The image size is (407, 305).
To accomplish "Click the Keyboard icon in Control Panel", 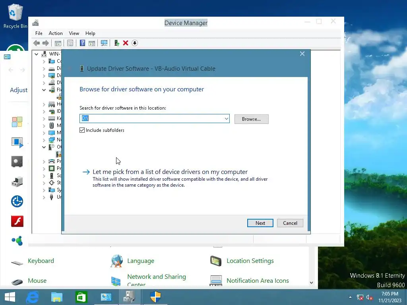I will click(17, 263).
